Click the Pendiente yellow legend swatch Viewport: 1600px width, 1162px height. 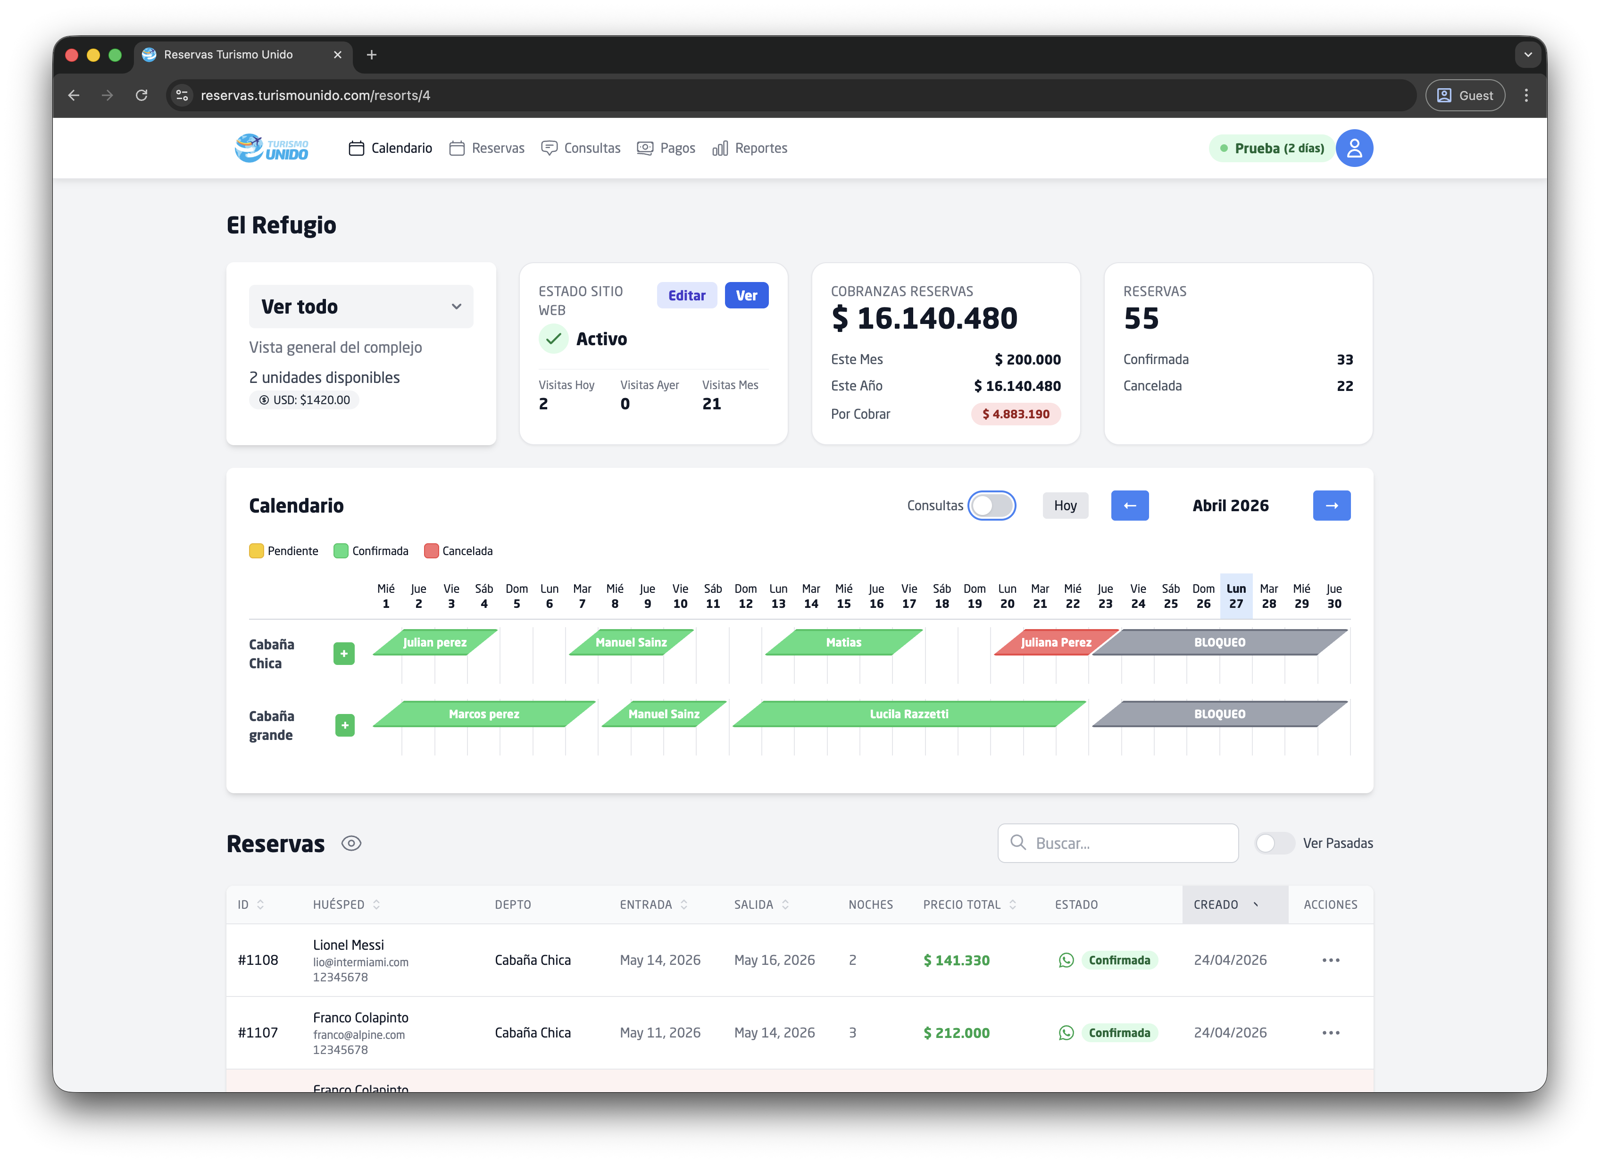coord(256,551)
